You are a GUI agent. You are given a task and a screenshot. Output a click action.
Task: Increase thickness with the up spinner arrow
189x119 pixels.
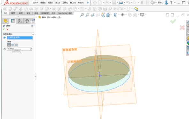point(32,48)
